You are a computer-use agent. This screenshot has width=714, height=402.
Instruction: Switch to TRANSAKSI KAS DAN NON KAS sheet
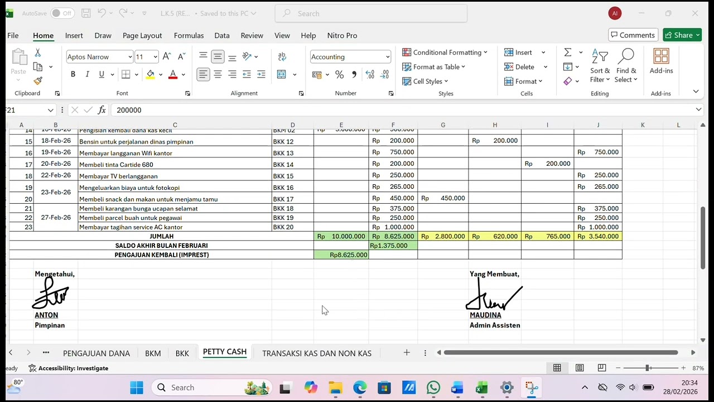[x=317, y=353]
